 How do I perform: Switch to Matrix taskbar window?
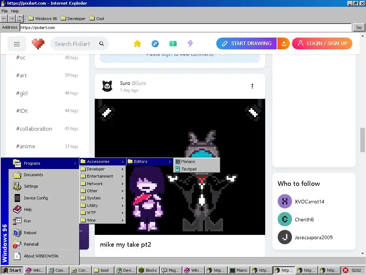(238, 271)
